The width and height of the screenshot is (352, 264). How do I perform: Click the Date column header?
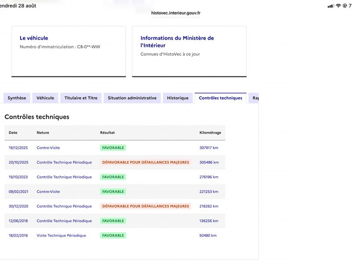[x=13, y=132]
